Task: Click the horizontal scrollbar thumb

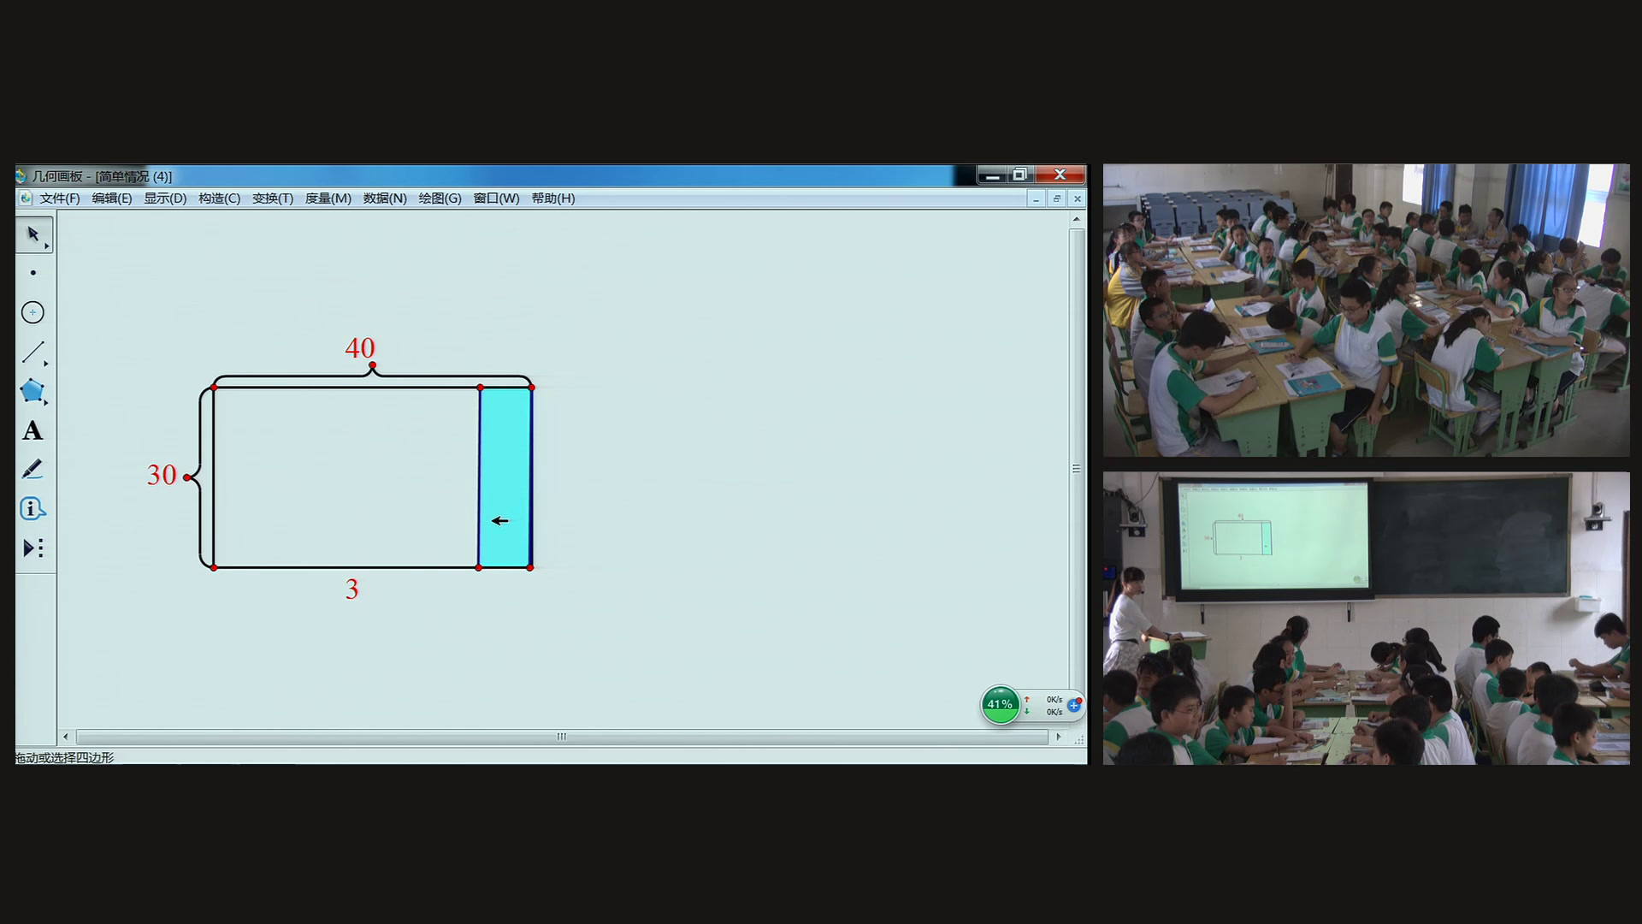Action: pos(561,737)
